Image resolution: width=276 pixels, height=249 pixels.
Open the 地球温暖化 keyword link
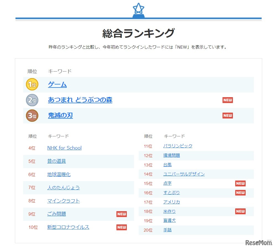click(59, 174)
